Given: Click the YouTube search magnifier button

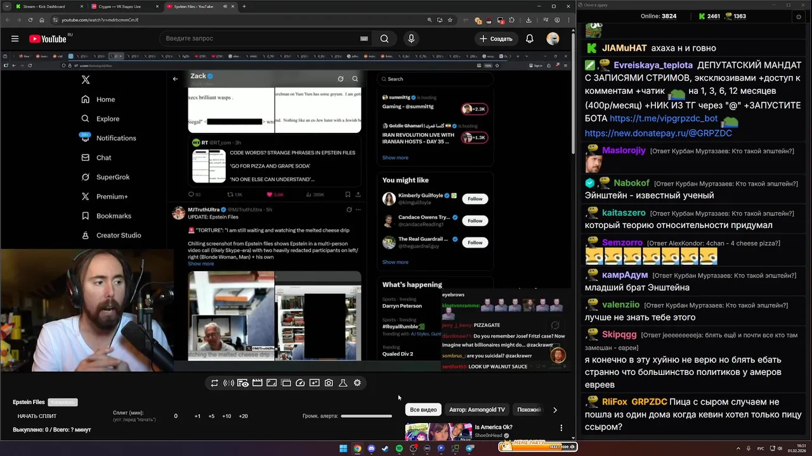Looking at the screenshot, I should point(384,39).
